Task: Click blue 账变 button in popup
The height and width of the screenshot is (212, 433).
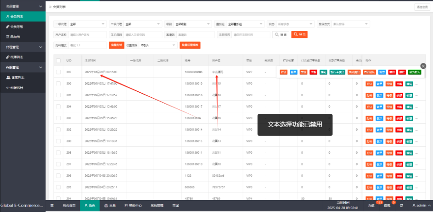Action: (x=382, y=73)
